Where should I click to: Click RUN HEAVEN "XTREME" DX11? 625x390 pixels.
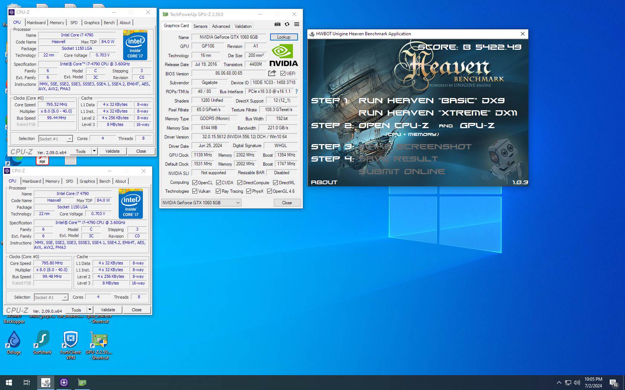click(x=438, y=113)
